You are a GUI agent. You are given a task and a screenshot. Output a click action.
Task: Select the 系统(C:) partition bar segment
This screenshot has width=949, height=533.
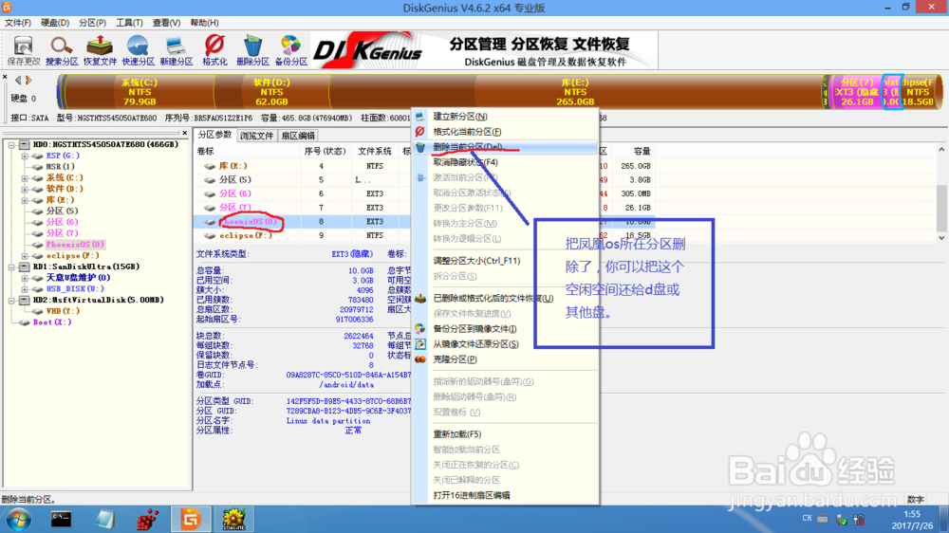(x=140, y=92)
